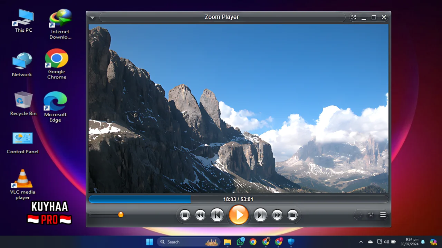The height and width of the screenshot is (248, 442).
Task: Select the Microsoft Edge desktop shortcut
Action: tap(55, 107)
